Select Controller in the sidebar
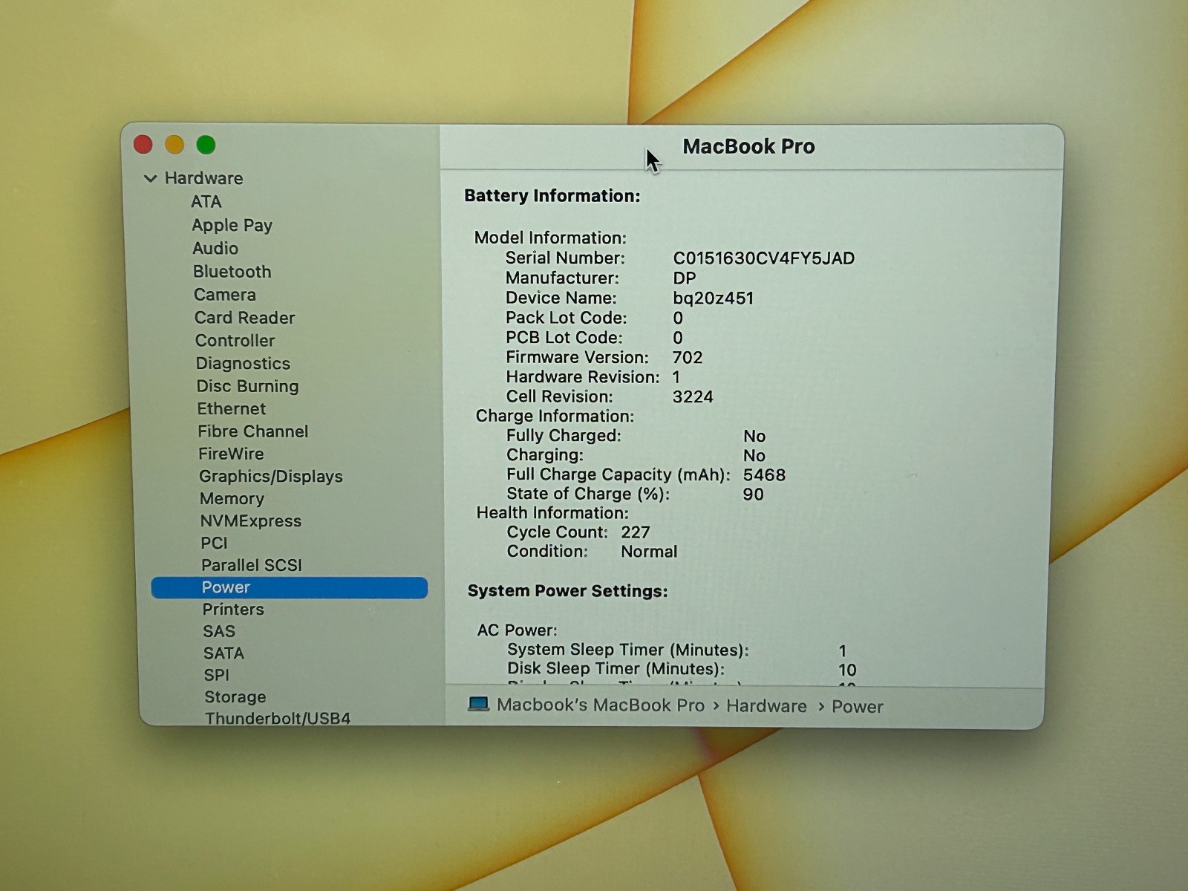This screenshot has width=1188, height=891. click(x=235, y=341)
